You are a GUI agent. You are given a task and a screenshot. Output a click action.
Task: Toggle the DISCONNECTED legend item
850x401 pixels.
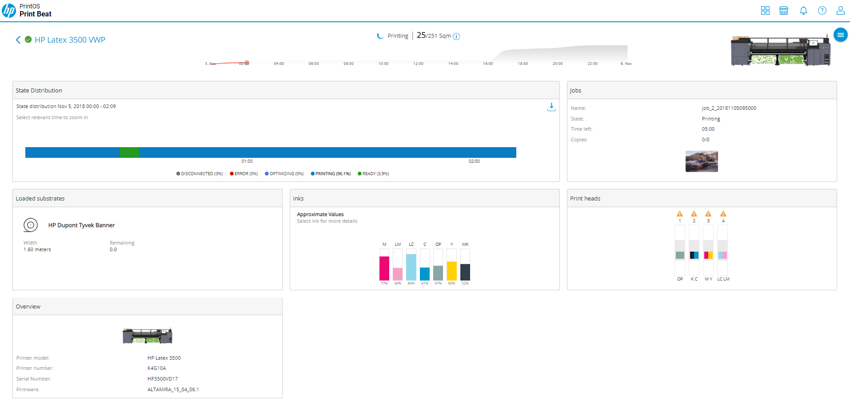pyautogui.click(x=200, y=174)
